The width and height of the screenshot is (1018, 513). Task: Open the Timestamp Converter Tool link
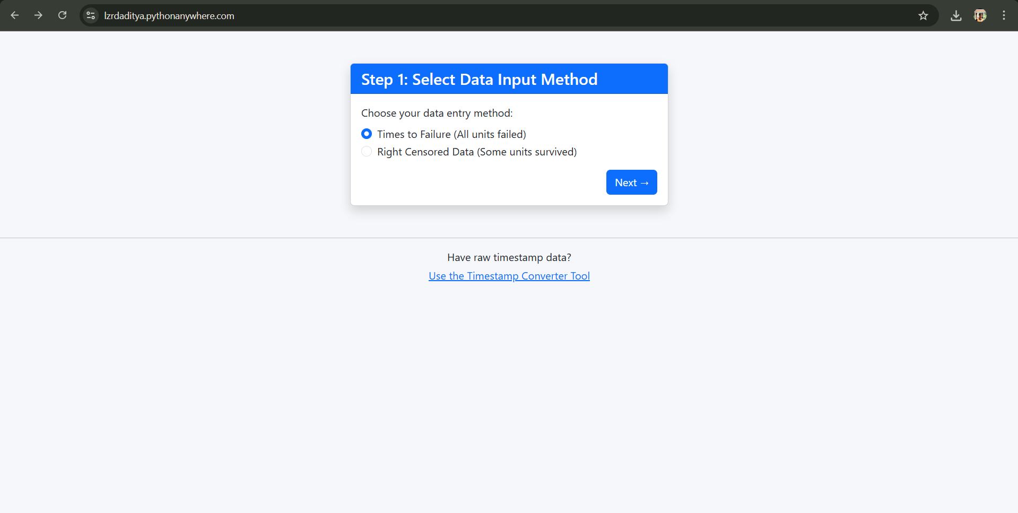click(509, 275)
